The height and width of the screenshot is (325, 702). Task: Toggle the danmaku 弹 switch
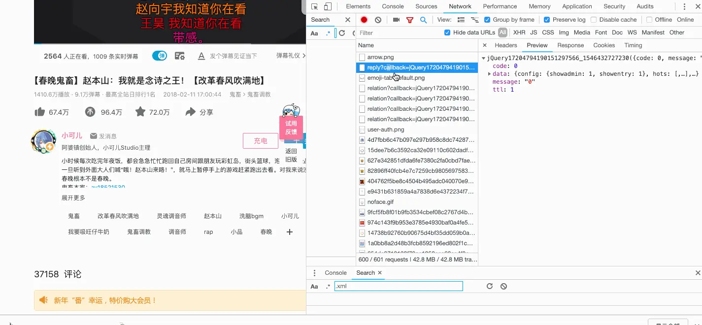[159, 56]
